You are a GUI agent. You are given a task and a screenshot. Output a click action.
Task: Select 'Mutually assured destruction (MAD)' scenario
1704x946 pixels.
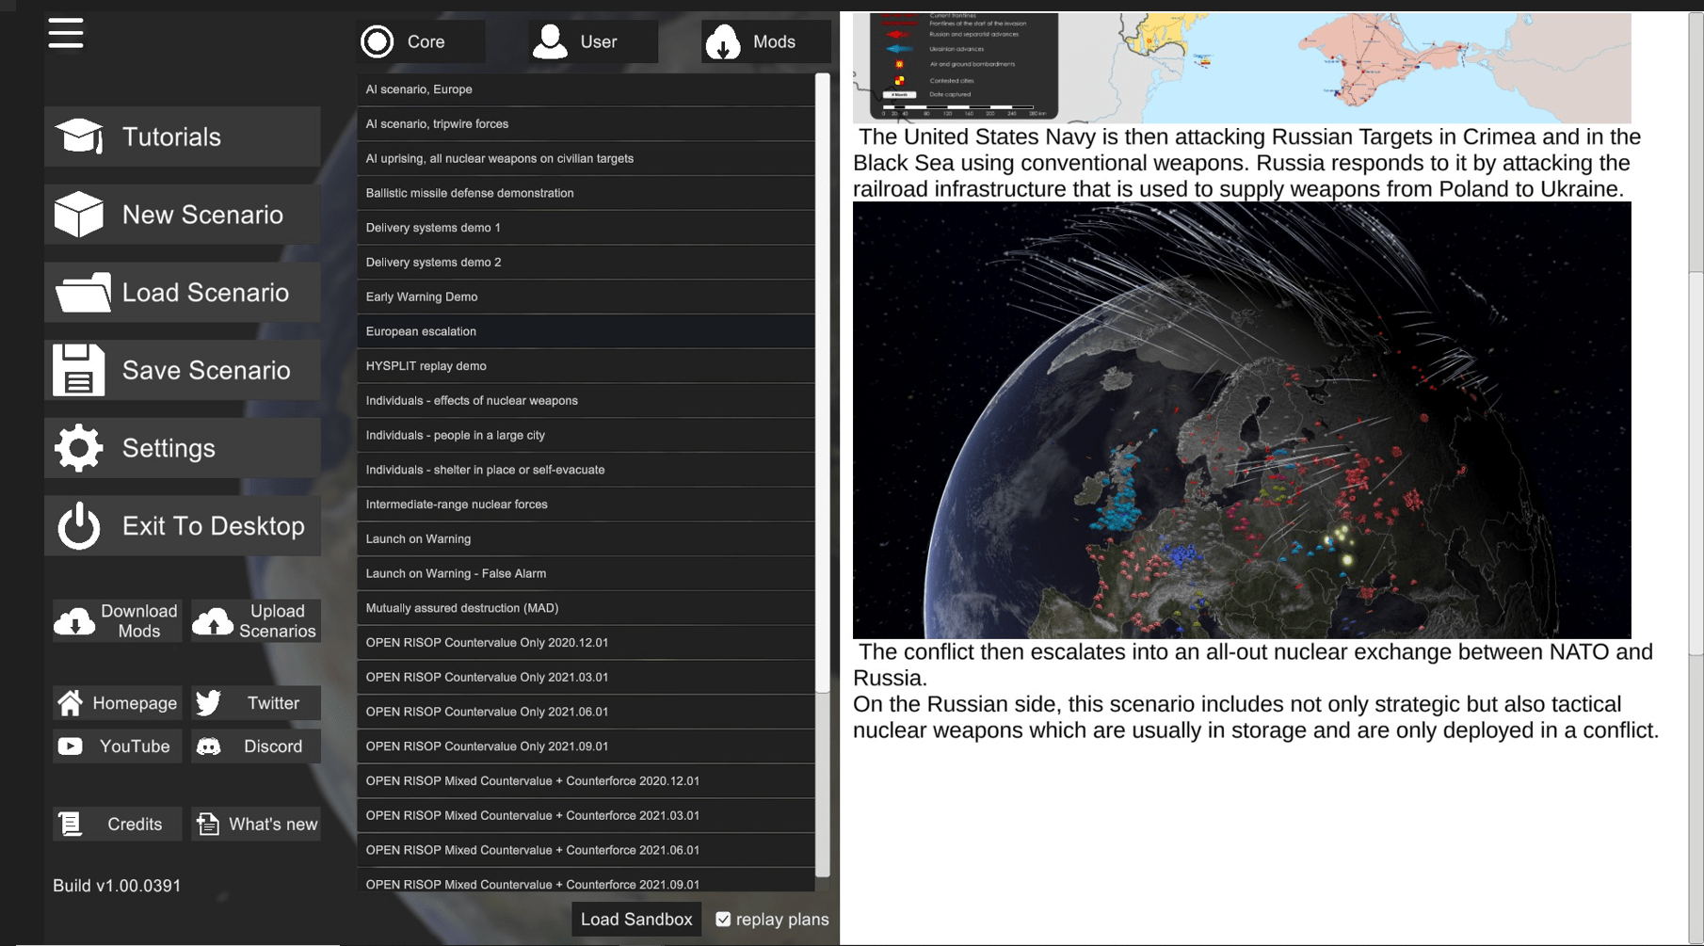pyautogui.click(x=586, y=608)
